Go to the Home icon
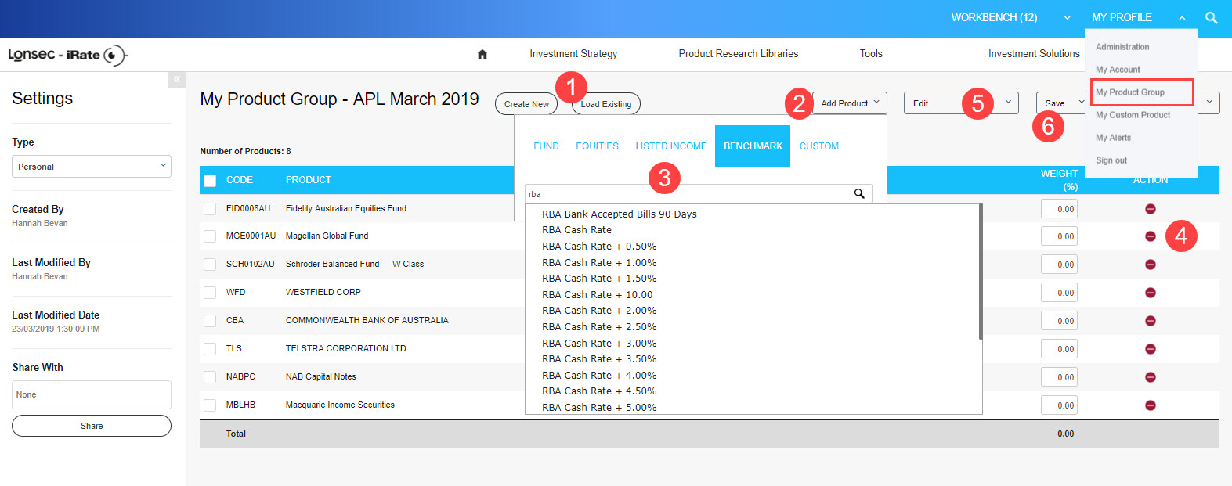This screenshot has width=1232, height=486. click(482, 54)
